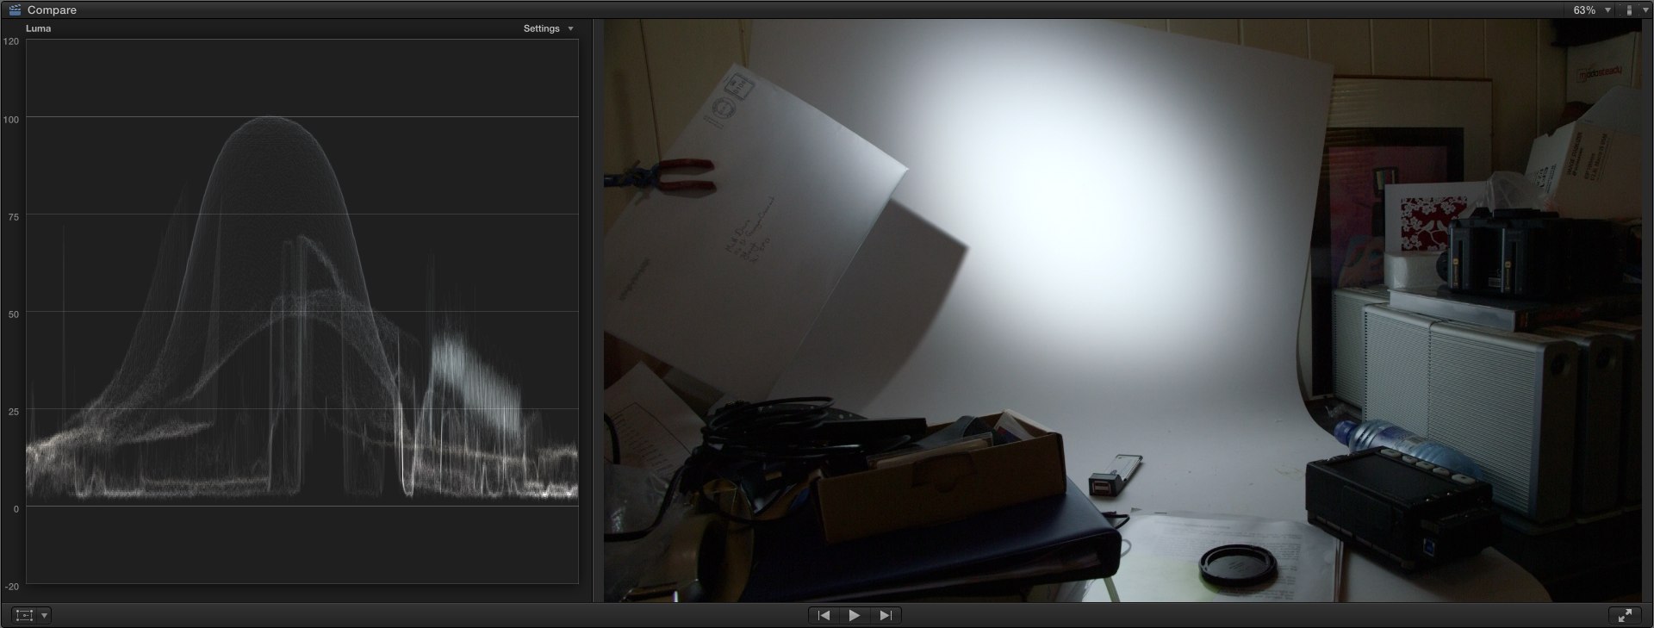This screenshot has width=1654, height=628.
Task: Open the Transform tool dropdown arrow
Action: pyautogui.click(x=44, y=615)
